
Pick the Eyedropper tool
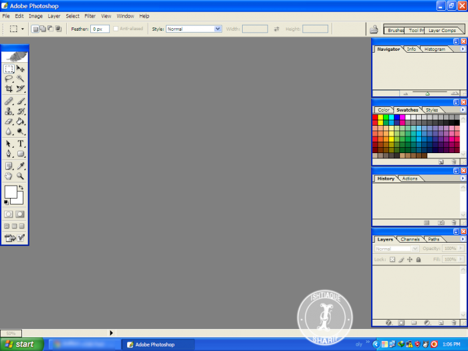coord(20,166)
